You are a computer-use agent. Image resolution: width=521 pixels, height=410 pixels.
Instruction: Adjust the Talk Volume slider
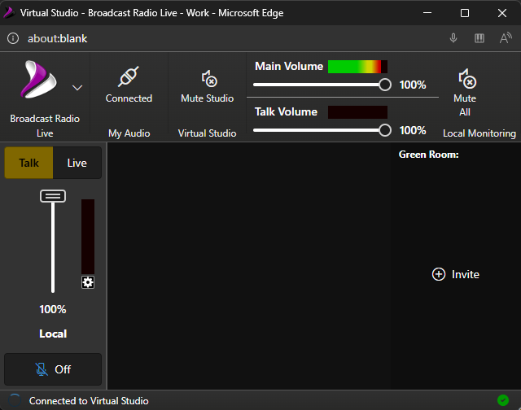(x=322, y=130)
